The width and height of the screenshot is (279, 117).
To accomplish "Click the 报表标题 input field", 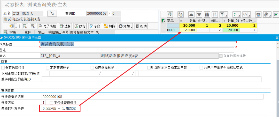I will [x=138, y=44].
